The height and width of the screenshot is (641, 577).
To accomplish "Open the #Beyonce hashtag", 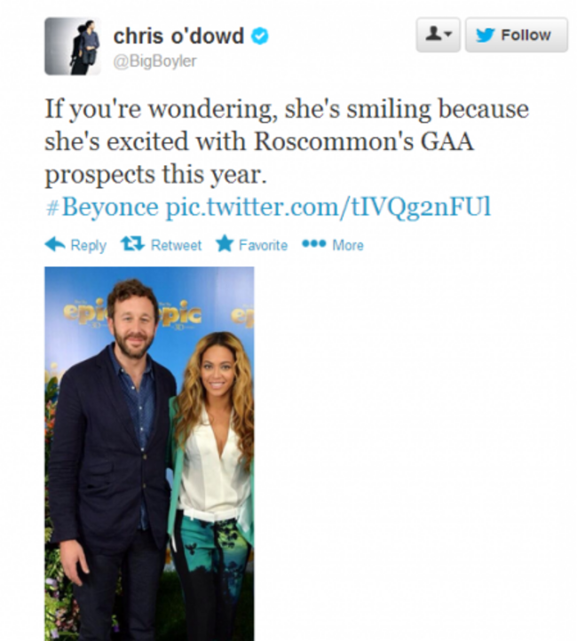I will [x=102, y=207].
